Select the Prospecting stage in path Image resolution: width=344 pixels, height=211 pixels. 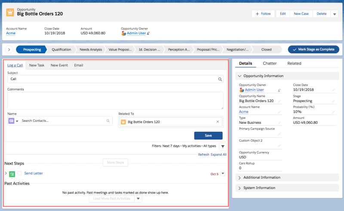pyautogui.click(x=31, y=50)
